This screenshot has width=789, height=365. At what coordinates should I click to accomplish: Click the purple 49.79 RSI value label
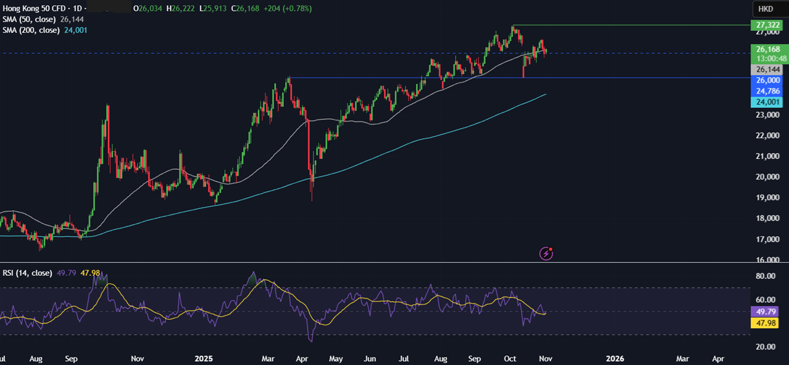tap(766, 311)
